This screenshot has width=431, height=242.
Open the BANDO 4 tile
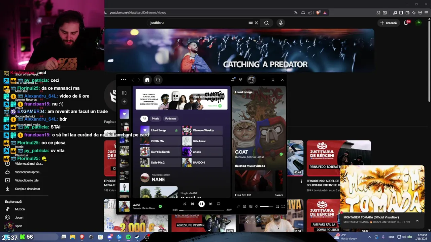(202, 162)
